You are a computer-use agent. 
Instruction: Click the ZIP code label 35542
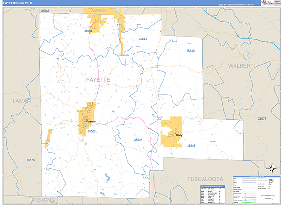[x=138, y=140]
